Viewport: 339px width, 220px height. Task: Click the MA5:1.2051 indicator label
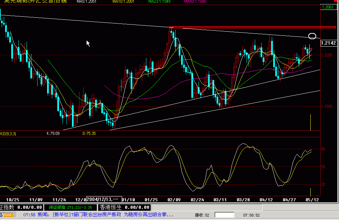point(87,1)
